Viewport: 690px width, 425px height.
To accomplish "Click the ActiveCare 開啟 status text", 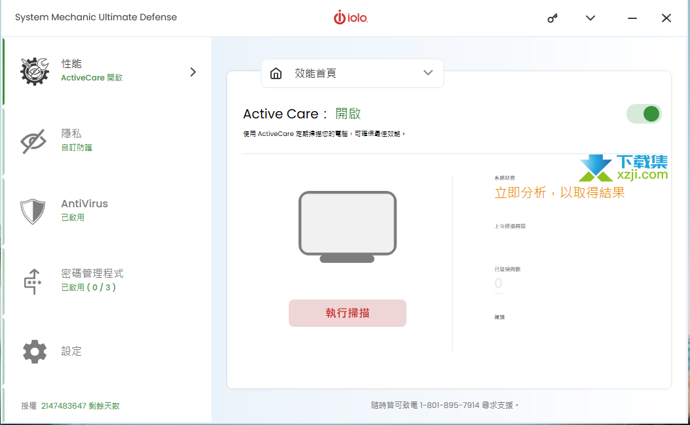I will (92, 78).
